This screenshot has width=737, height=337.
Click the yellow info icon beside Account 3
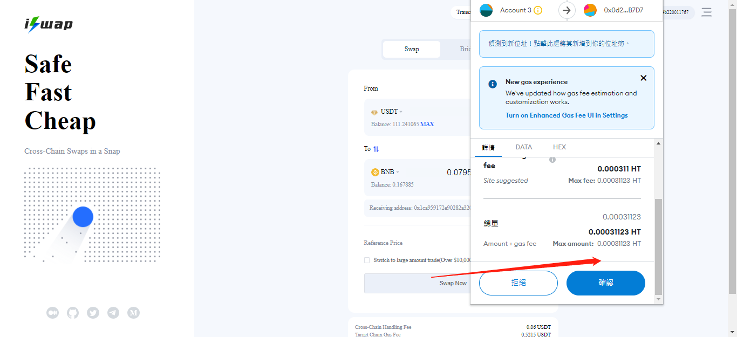tap(538, 10)
